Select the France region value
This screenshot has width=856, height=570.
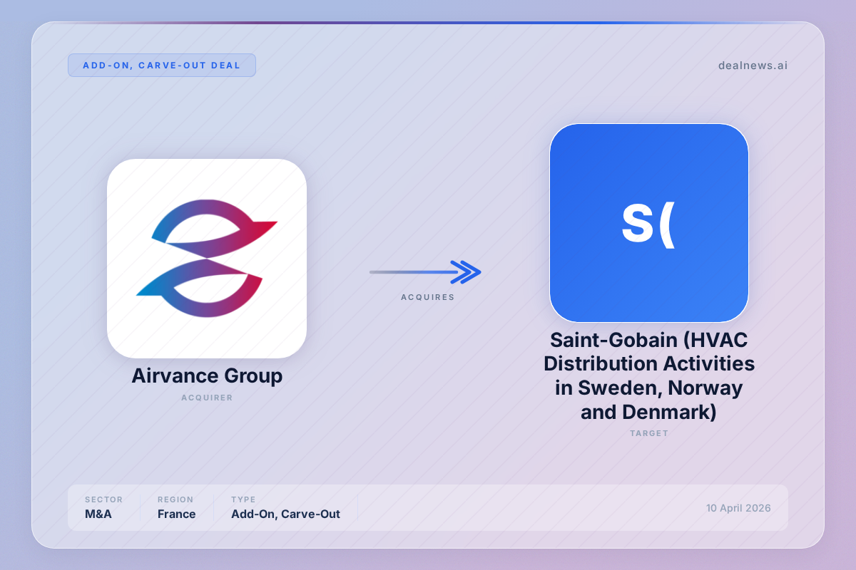pos(176,514)
